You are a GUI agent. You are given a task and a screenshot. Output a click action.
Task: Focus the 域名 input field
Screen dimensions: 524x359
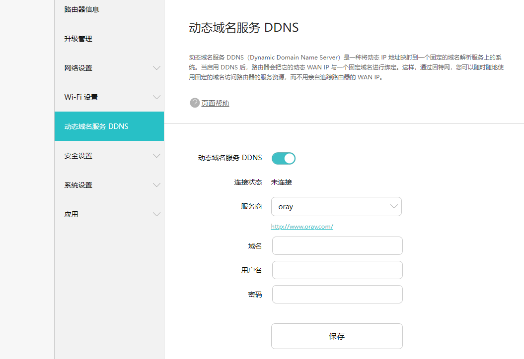click(x=337, y=246)
